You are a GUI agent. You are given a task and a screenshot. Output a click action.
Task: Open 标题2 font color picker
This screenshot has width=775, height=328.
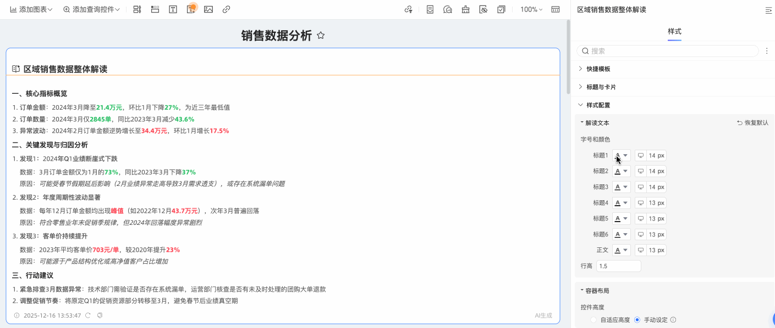tap(621, 171)
